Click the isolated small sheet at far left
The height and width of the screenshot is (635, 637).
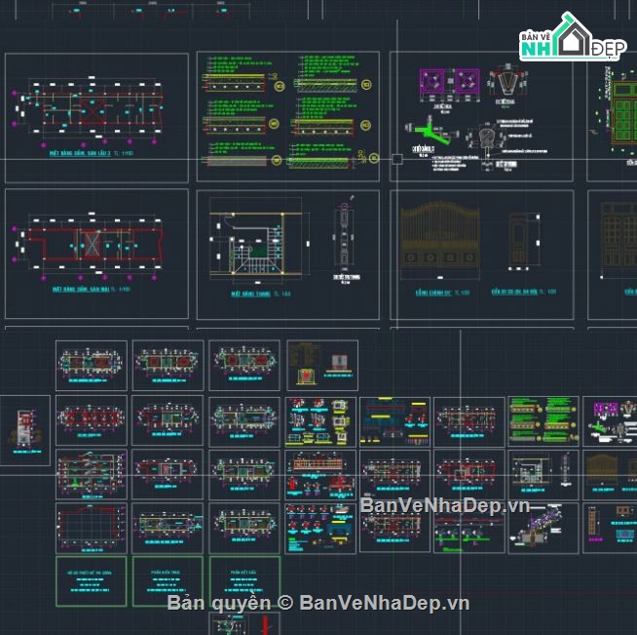(x=24, y=423)
